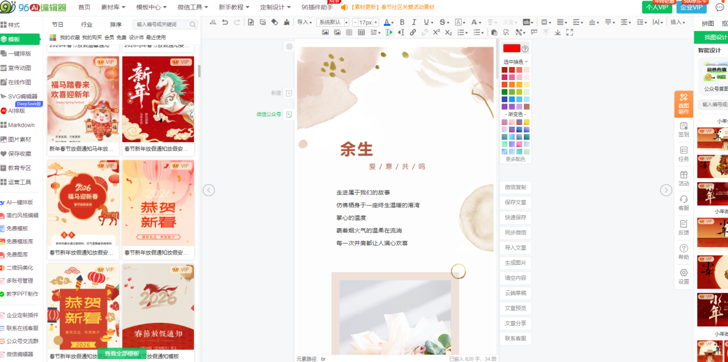Toggle superscript X² formatting
This screenshot has height=362, width=728.
coord(436,32)
